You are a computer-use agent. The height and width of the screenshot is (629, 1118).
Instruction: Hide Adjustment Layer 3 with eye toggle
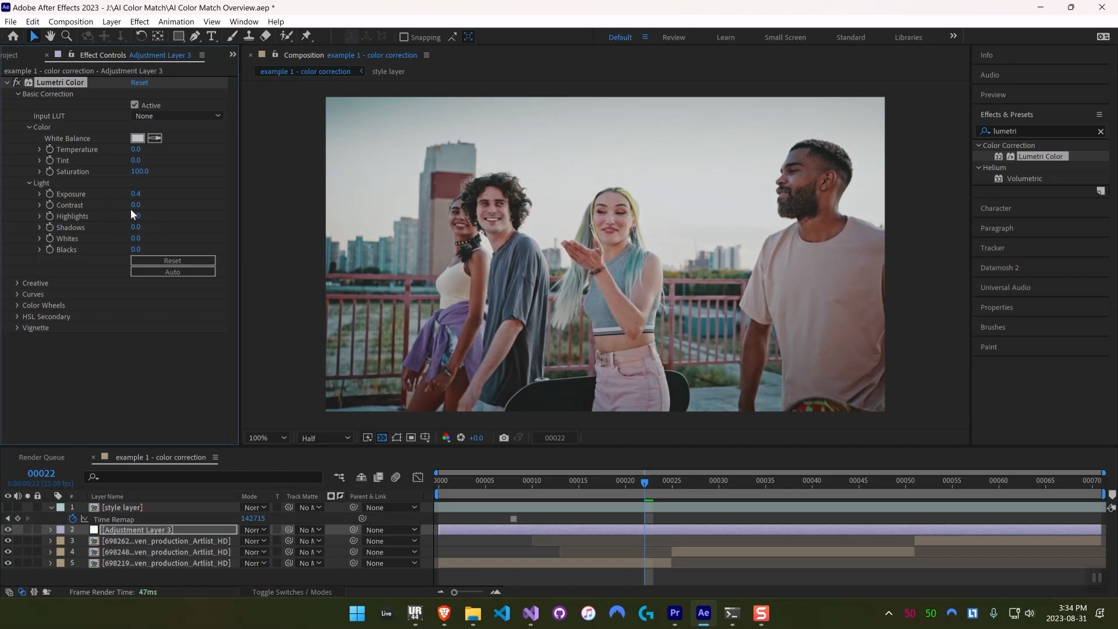(8, 530)
